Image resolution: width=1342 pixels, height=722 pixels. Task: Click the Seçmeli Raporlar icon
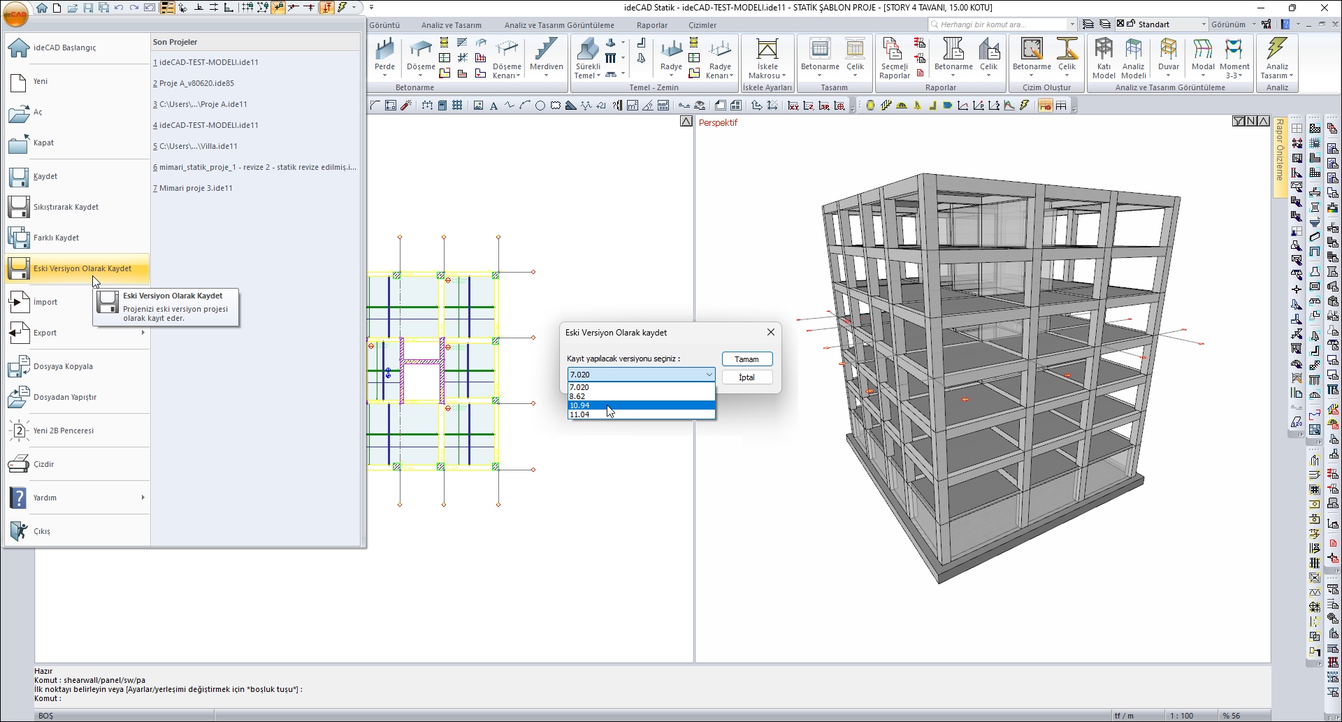tap(893, 50)
